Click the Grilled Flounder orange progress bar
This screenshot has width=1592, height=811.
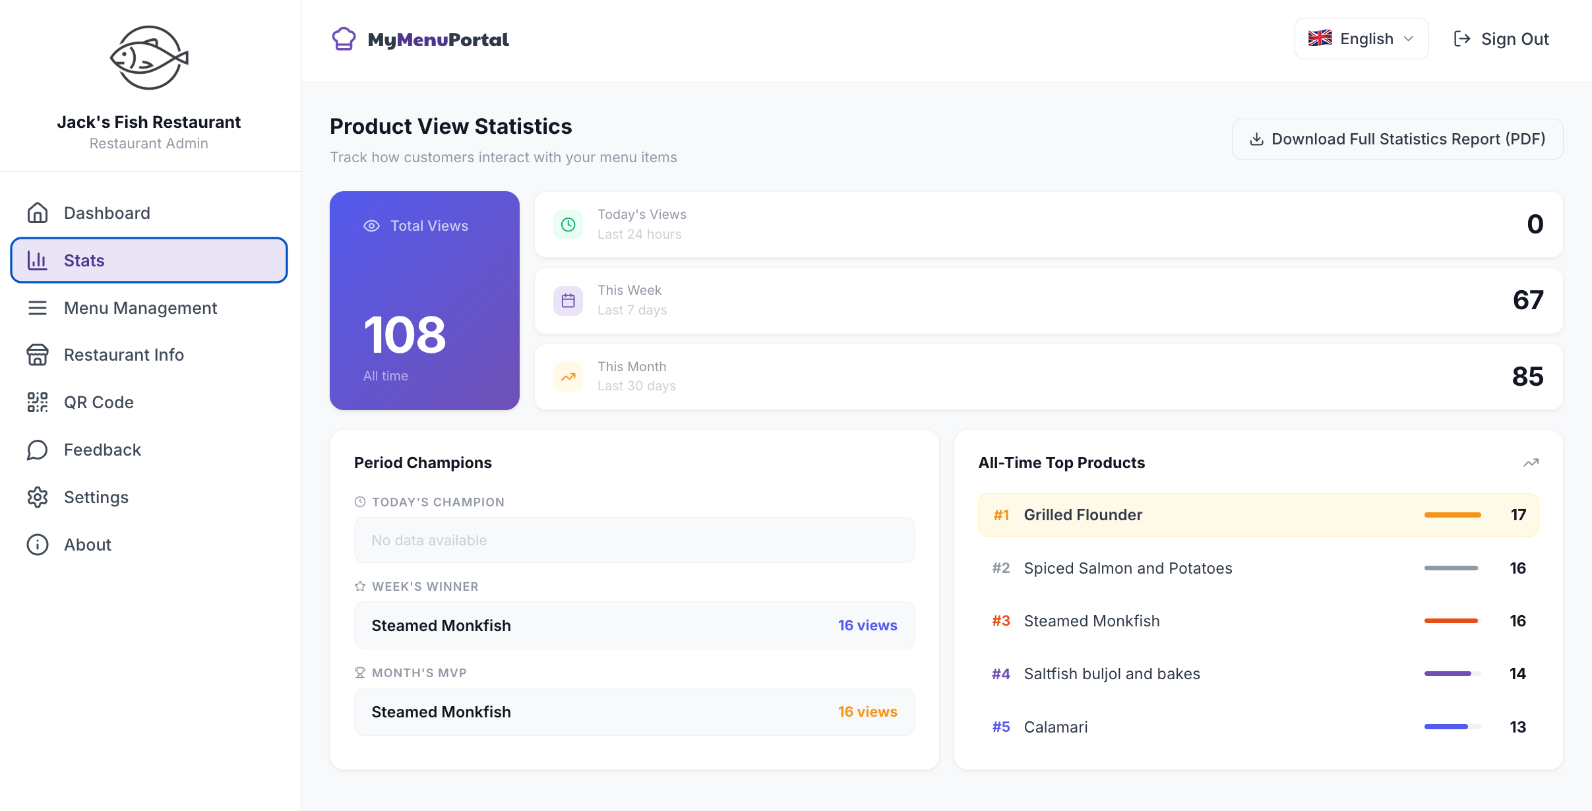pyautogui.click(x=1453, y=515)
